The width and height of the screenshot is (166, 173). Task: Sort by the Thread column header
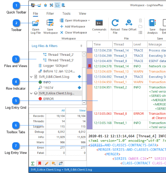pyautogui.click(x=123, y=45)
